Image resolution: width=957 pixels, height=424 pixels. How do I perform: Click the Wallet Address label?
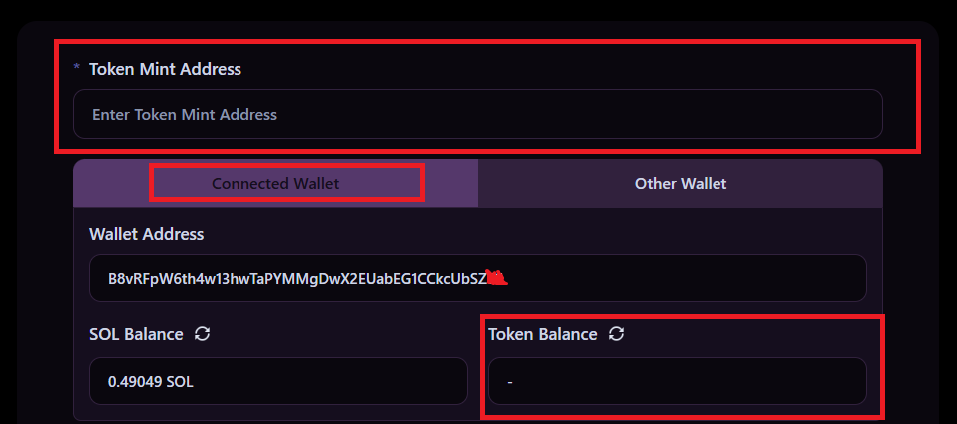click(146, 234)
